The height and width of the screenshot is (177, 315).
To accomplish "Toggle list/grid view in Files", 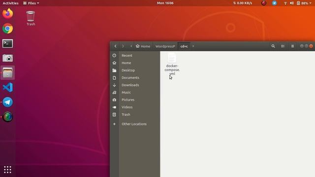I will point(283,46).
